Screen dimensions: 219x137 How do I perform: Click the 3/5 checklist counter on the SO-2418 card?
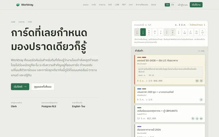[x=149, y=81]
